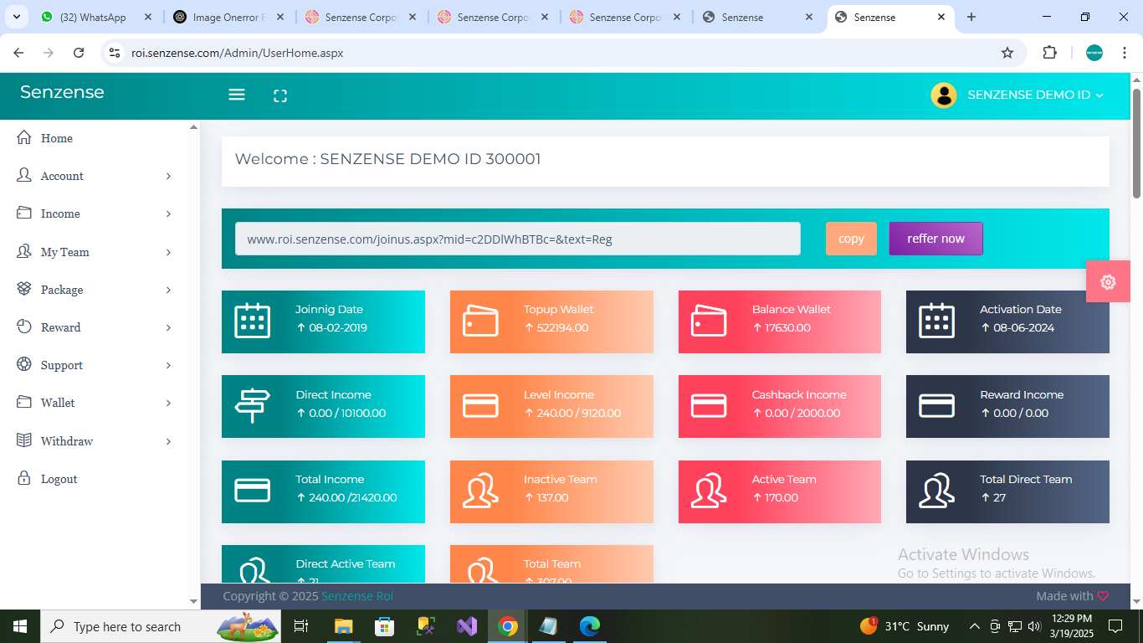Click the people icon on Active Team card
1143x643 pixels.
click(x=709, y=491)
